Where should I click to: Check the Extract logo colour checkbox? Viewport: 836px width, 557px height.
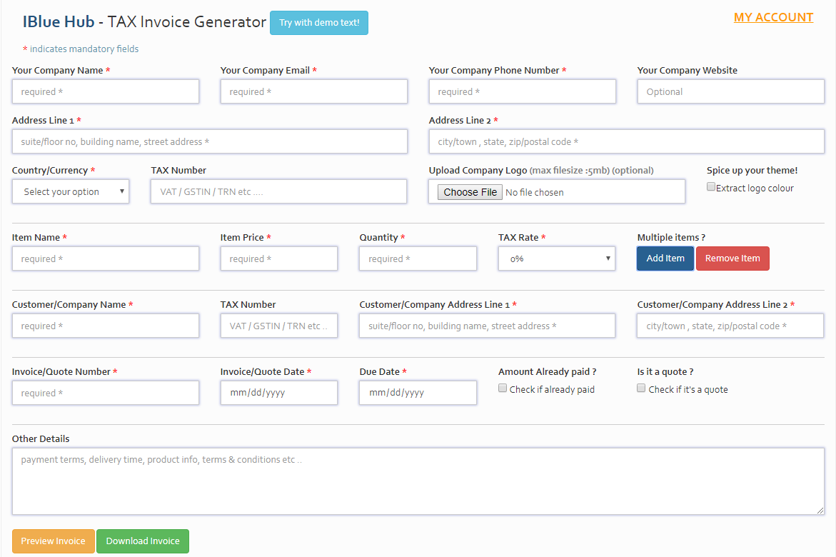click(x=710, y=187)
